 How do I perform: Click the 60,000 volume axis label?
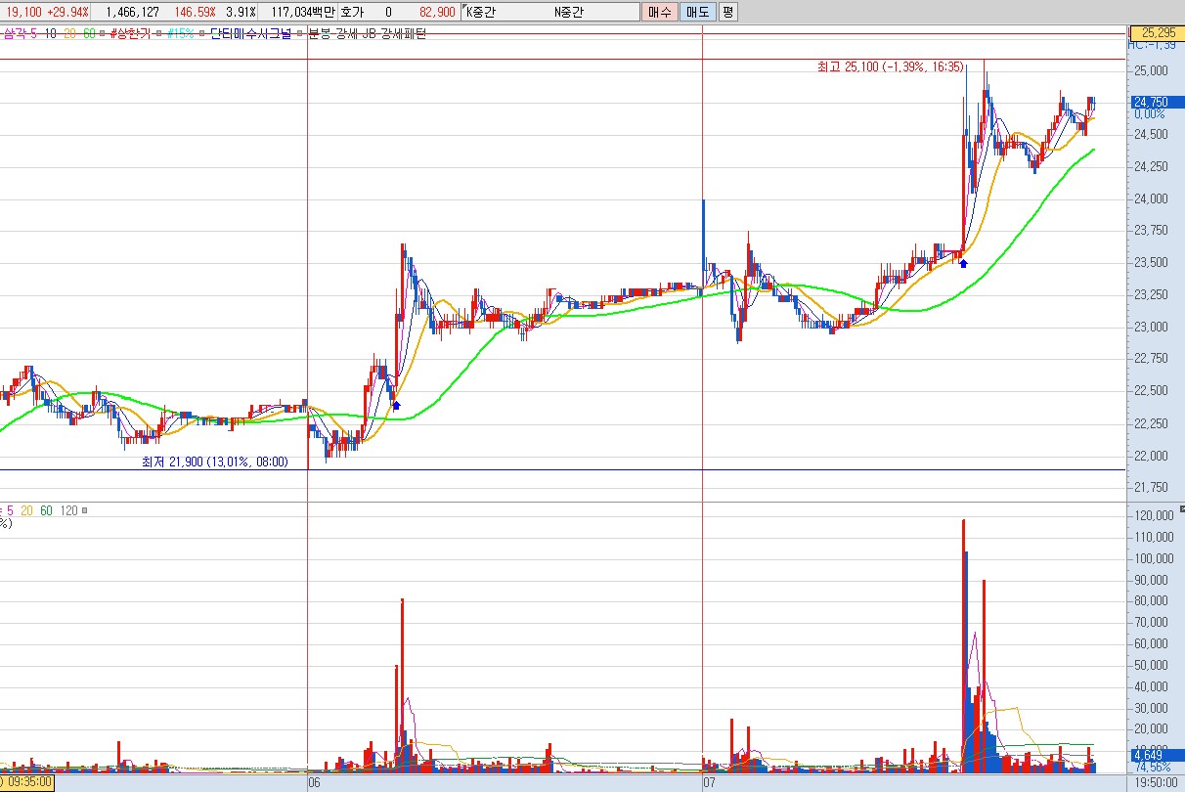pos(1153,643)
